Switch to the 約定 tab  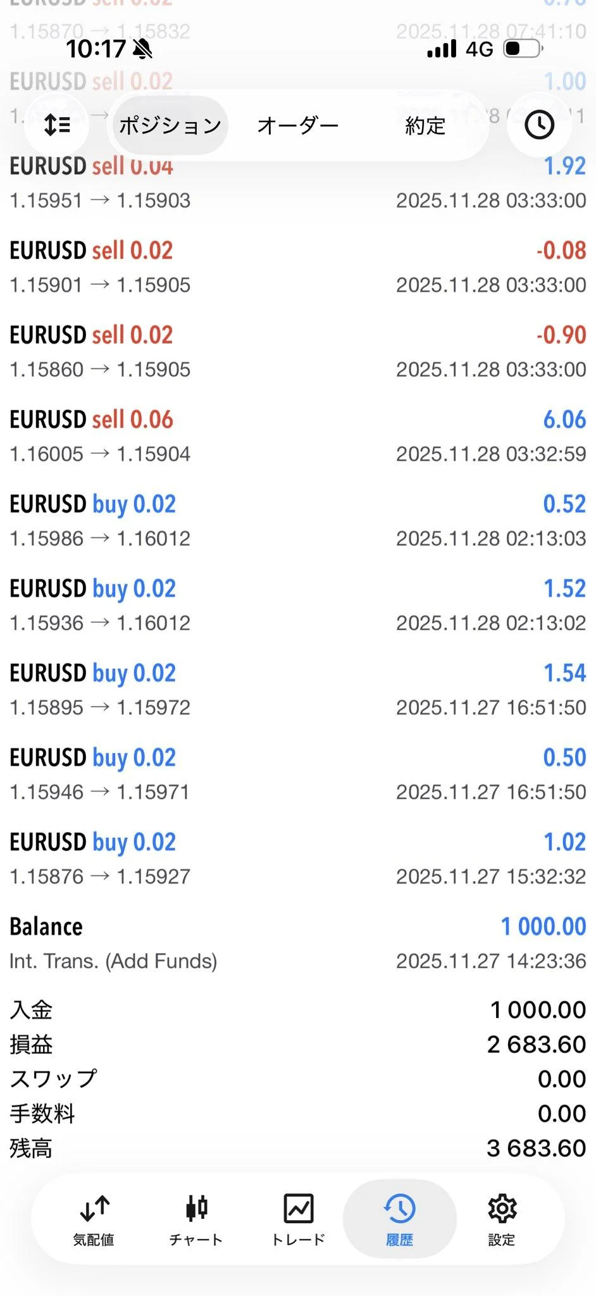[x=425, y=125]
